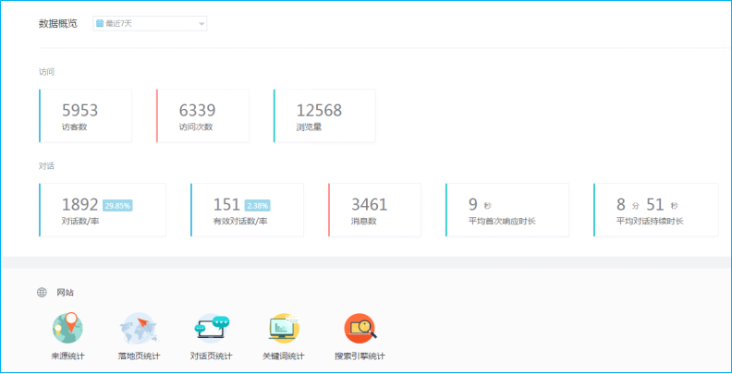732x374 pixels.
Task: Click the 对话页统计 label
Action: click(212, 356)
